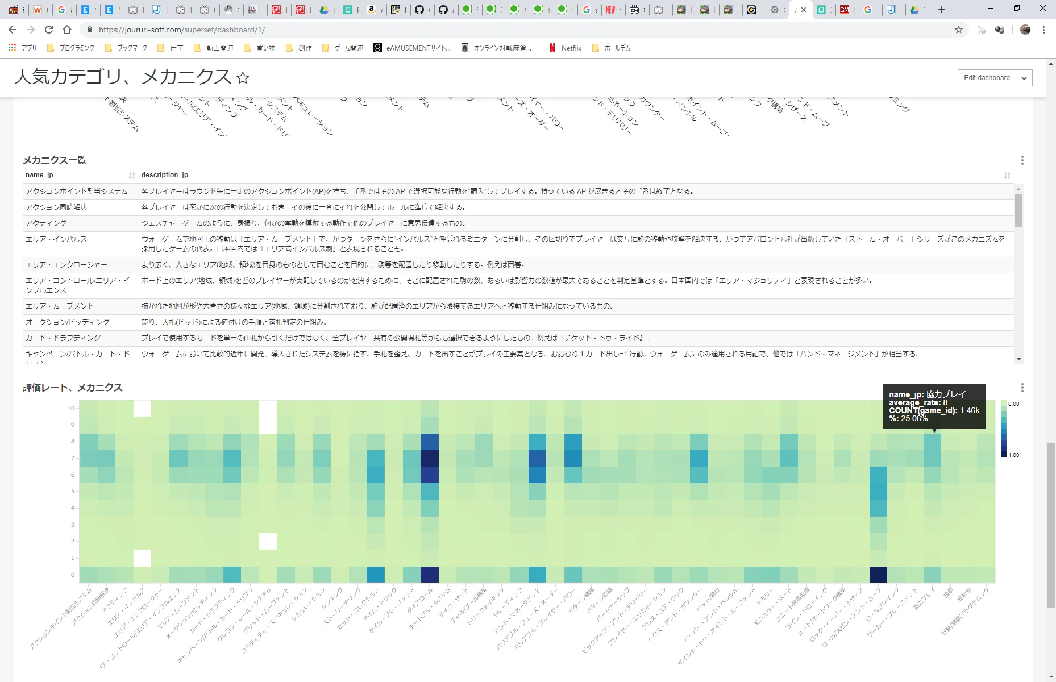The image size is (1056, 682).
Task: Open the ゲーム関連 bookmark folder
Action: coord(343,48)
